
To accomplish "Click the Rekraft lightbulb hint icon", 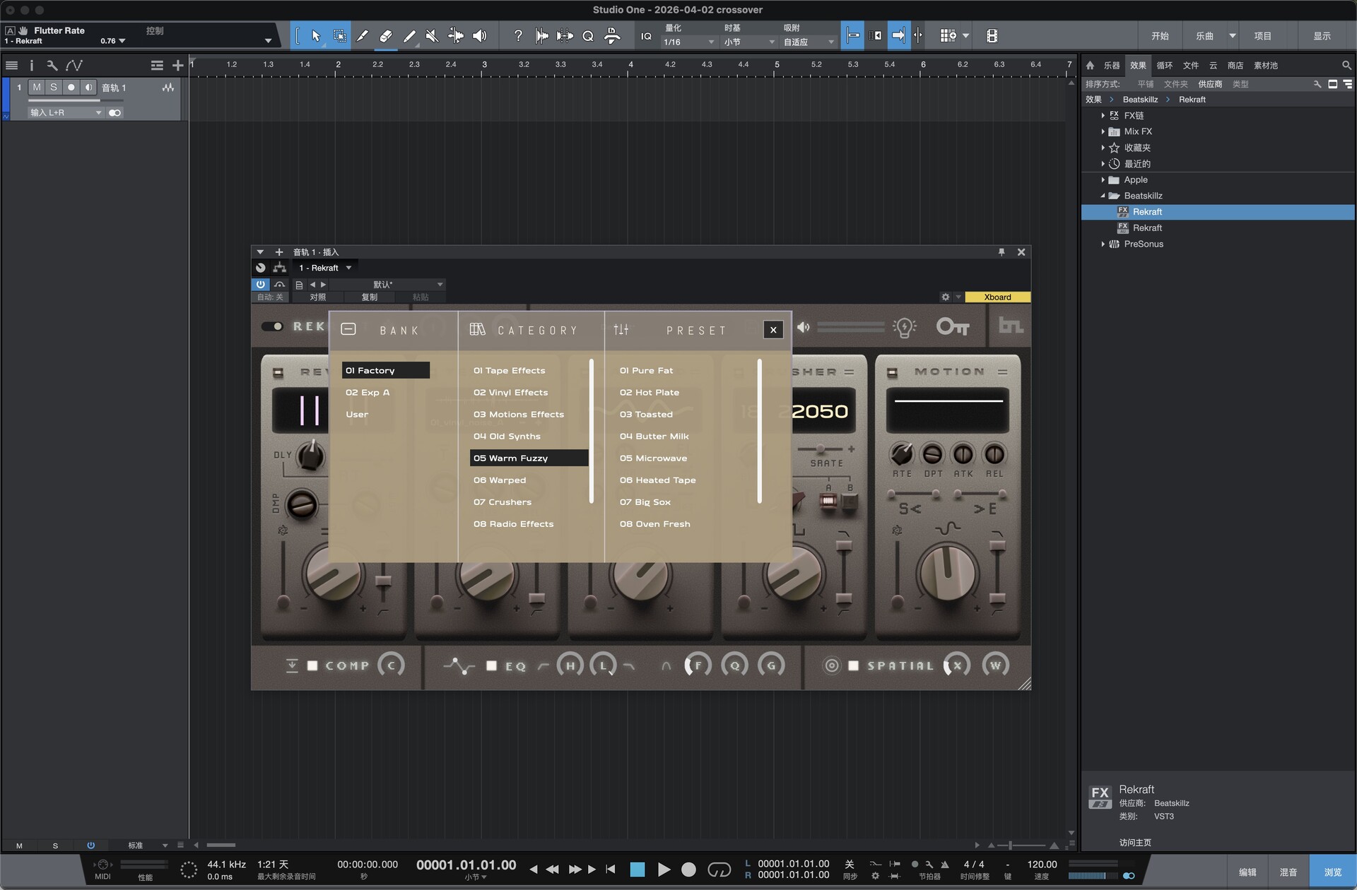I will [905, 327].
